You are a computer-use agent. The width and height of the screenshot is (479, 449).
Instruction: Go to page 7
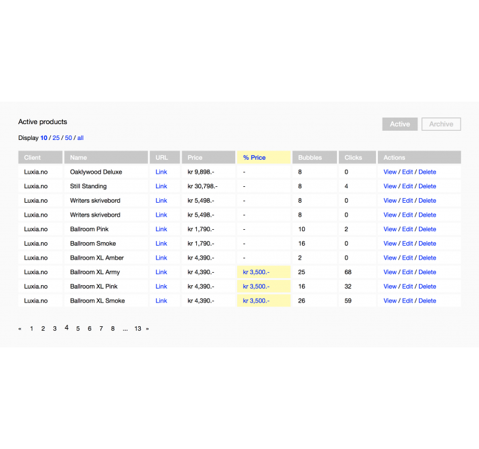(101, 328)
